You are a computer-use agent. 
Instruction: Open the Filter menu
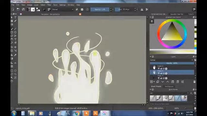point(49,5)
